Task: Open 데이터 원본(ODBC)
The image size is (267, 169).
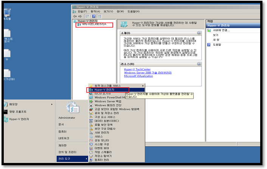Action: point(116,121)
